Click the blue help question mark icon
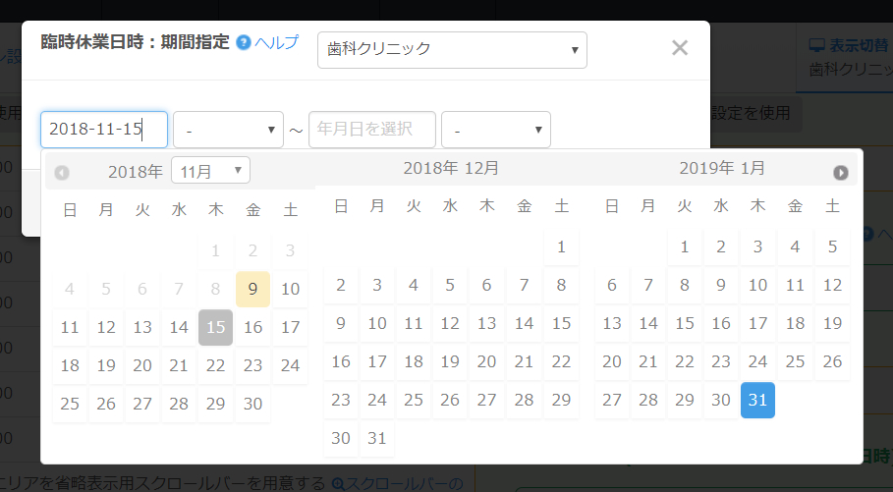 (244, 43)
